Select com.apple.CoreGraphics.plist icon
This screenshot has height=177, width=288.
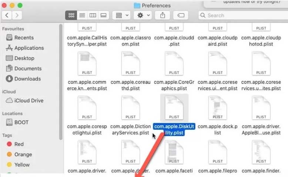(x=174, y=63)
